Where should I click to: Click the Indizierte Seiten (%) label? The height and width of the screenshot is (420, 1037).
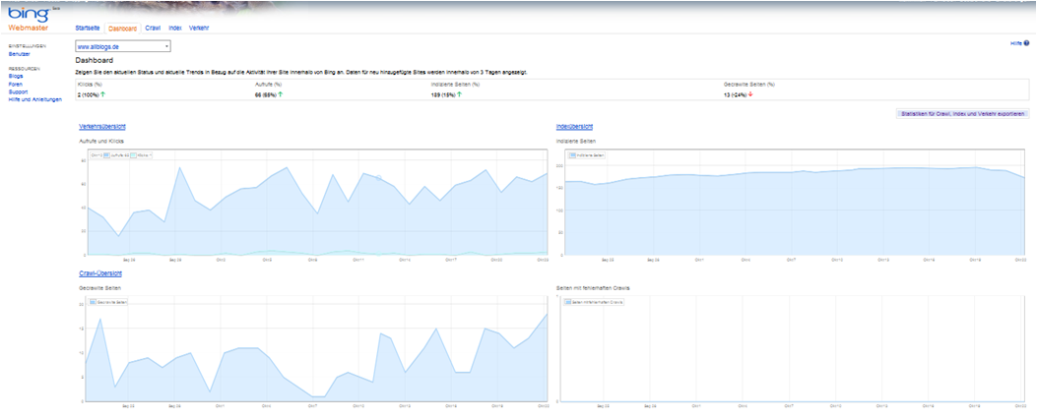point(455,85)
